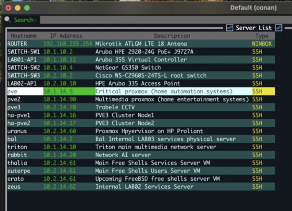The width and height of the screenshot is (292, 211).
Task: Select the LAB02-AP1 host
Action: [22, 83]
